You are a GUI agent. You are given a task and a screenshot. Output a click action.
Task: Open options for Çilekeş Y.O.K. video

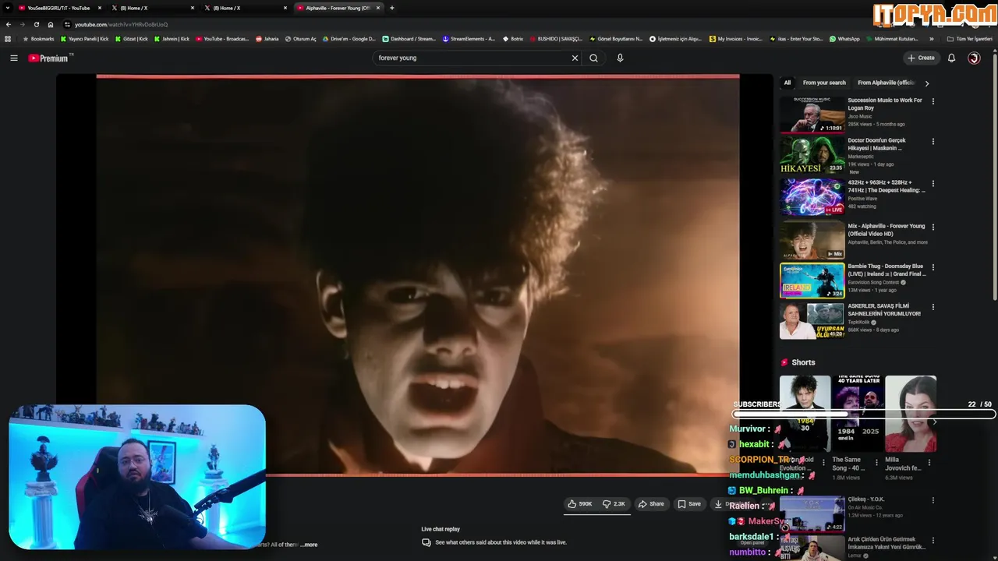(933, 500)
